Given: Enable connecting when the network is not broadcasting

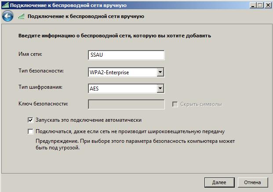Looking at the screenshot, I should click(x=30, y=131).
